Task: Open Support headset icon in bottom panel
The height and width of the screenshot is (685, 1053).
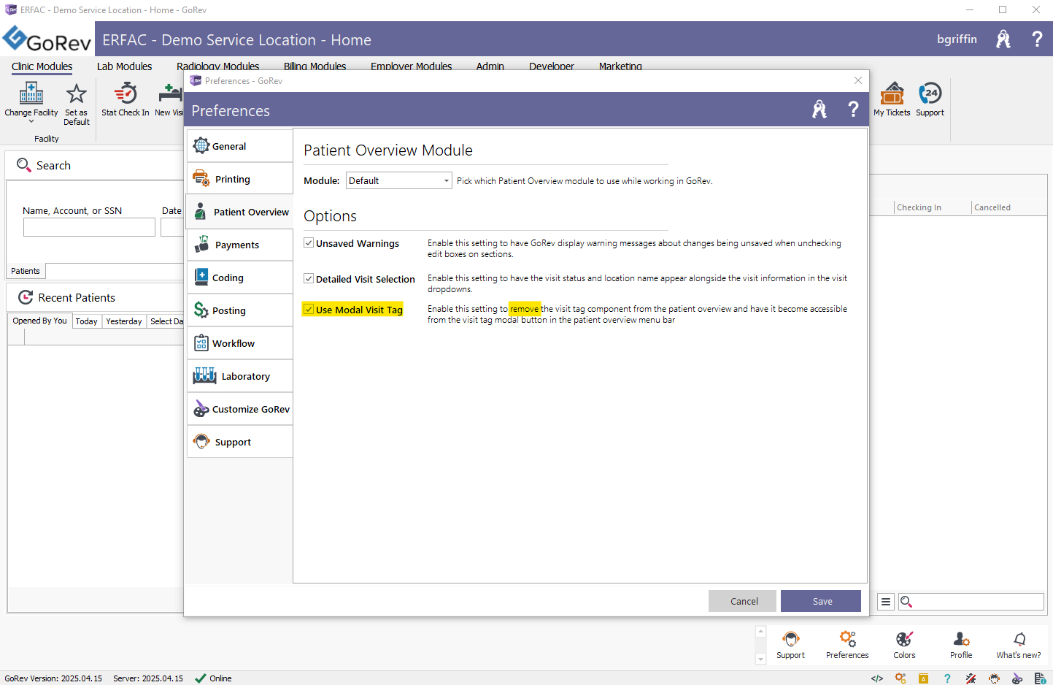Action: 791,639
